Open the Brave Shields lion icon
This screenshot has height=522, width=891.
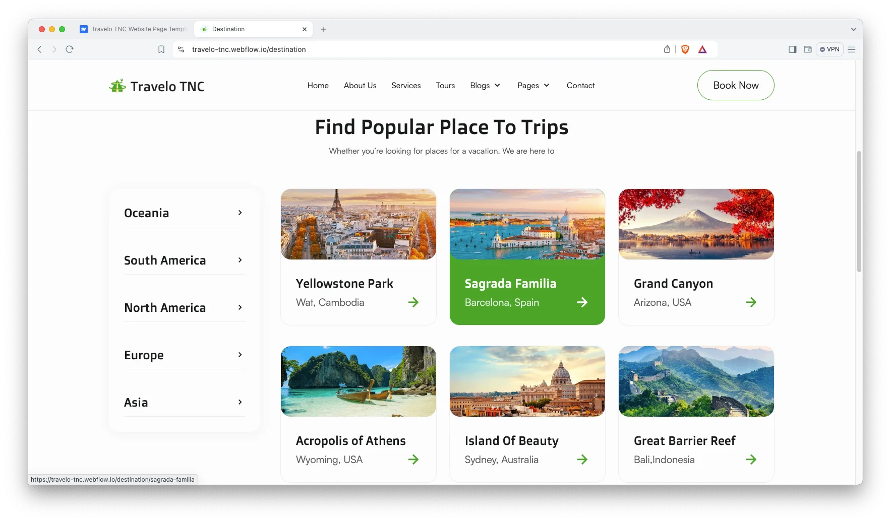point(685,49)
